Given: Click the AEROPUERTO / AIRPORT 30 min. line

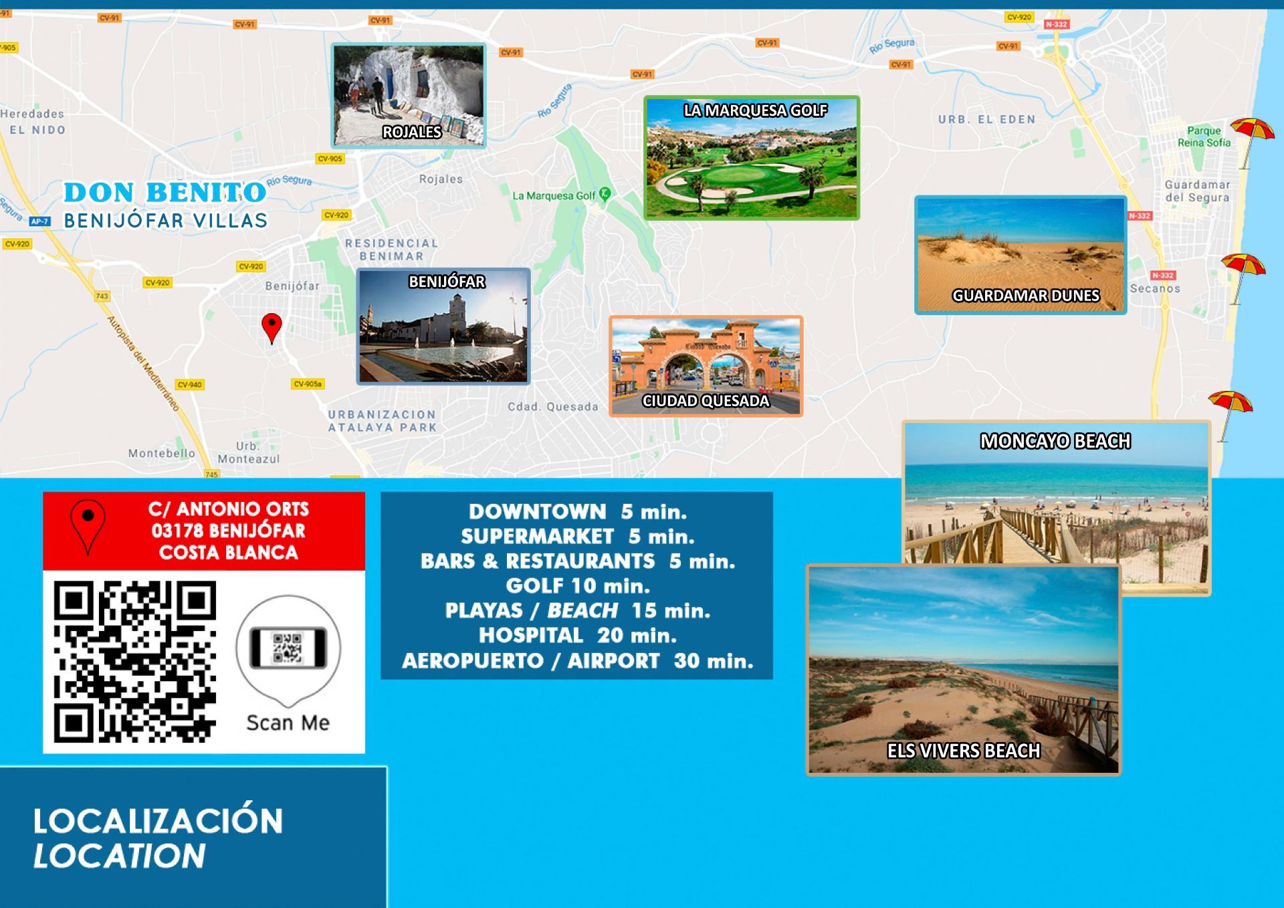Looking at the screenshot, I should pos(578,661).
